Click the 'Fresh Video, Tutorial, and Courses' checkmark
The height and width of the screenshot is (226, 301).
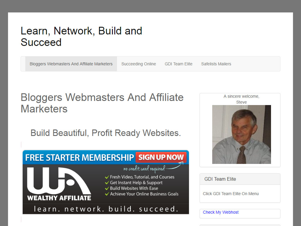pos(107,177)
